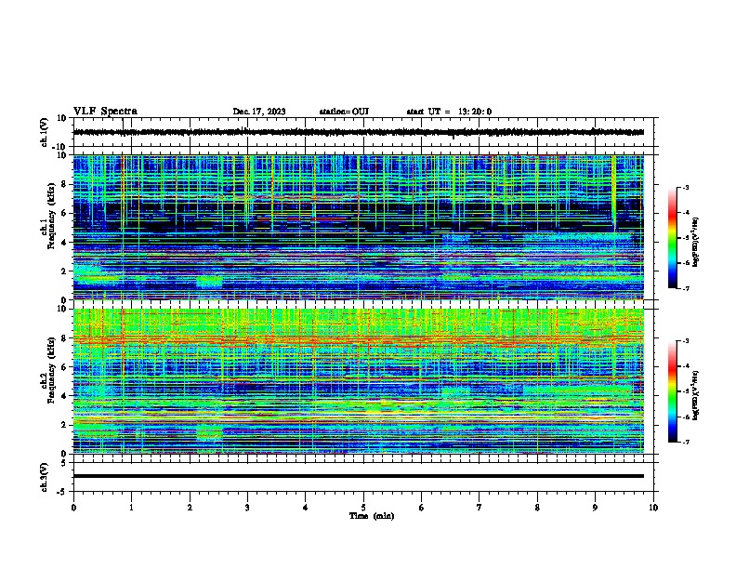This screenshot has height=569, width=736.
Task: Click the "Time (min)" axis title
Action: coord(372,516)
